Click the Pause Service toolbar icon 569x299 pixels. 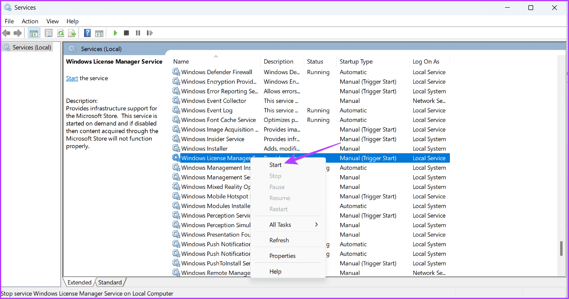point(138,33)
